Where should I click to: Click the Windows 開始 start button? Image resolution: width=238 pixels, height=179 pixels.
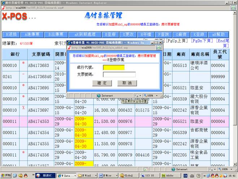coord(7,175)
